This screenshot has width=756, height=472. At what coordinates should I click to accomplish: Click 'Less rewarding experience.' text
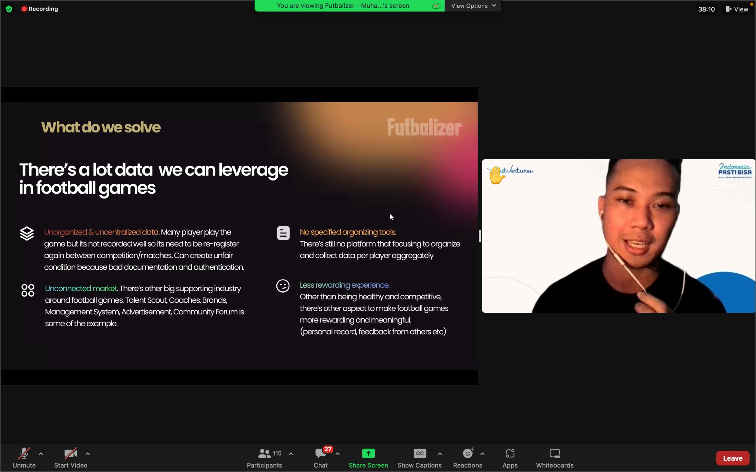[345, 285]
